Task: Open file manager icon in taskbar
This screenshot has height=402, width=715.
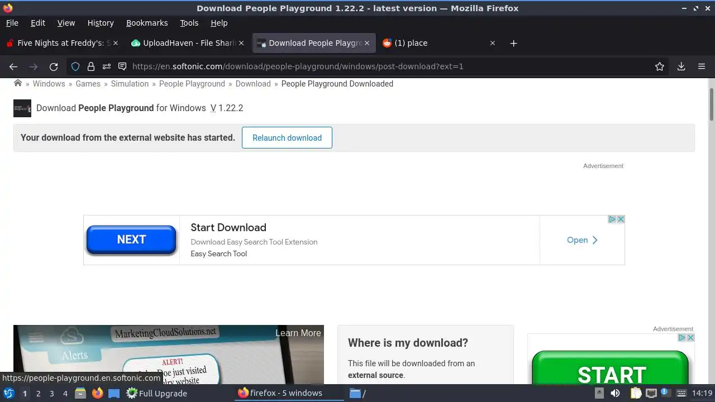Action: (x=80, y=393)
